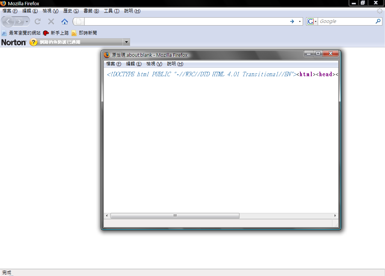Click the search magnifier icon
This screenshot has height=276, width=385.
tap(378, 21)
